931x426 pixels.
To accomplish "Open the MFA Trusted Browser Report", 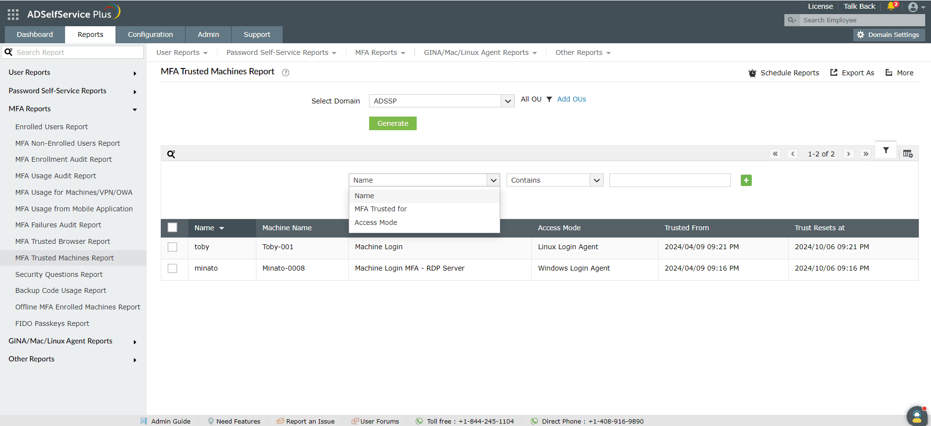I will pyautogui.click(x=63, y=241).
